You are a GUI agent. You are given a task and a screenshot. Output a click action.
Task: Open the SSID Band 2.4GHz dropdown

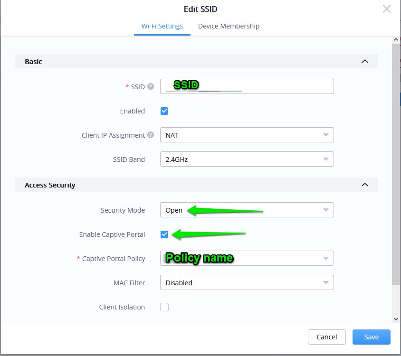tap(247, 159)
